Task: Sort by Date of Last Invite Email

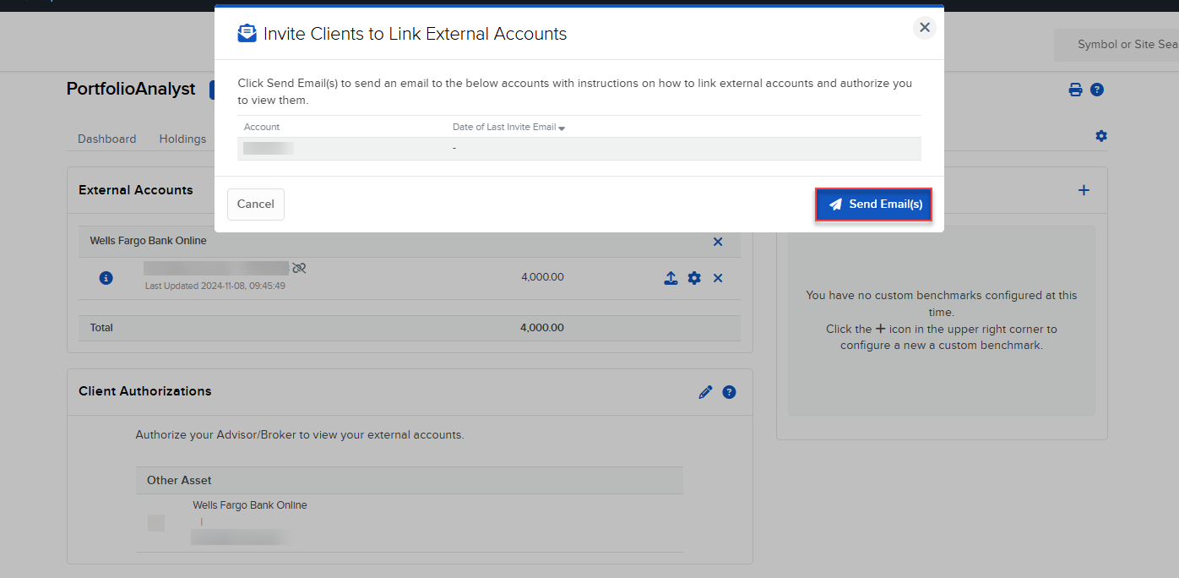Action: click(x=508, y=127)
